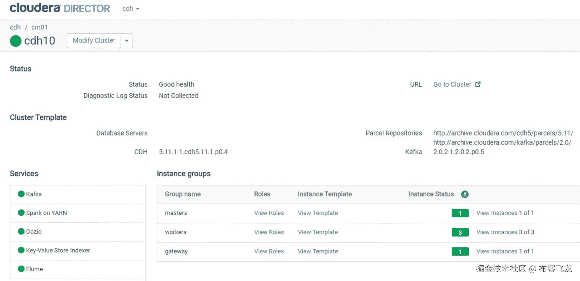Click the Instance Status help question icon
Image resolution: width=580 pixels, height=281 pixels.
(x=465, y=194)
